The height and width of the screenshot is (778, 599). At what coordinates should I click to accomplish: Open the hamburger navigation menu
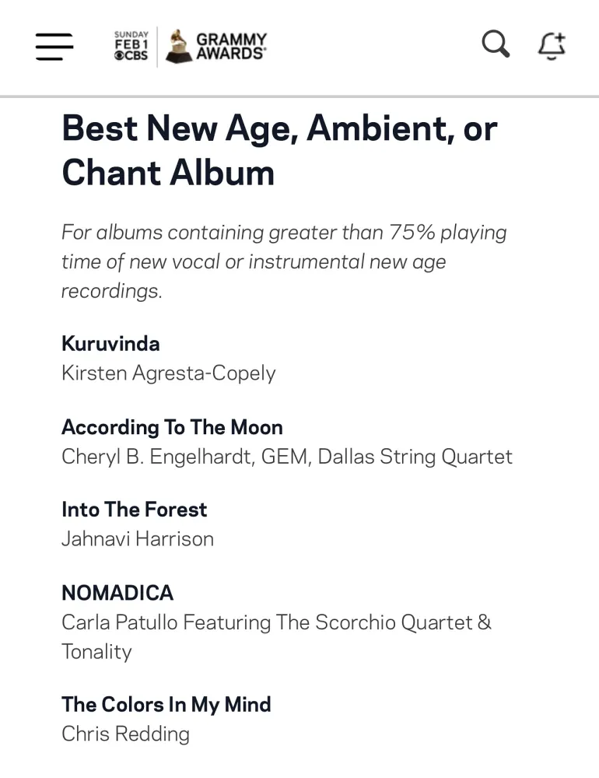[x=54, y=47]
